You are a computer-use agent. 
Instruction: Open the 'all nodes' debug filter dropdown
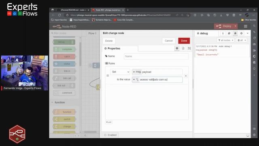(x=226, y=40)
